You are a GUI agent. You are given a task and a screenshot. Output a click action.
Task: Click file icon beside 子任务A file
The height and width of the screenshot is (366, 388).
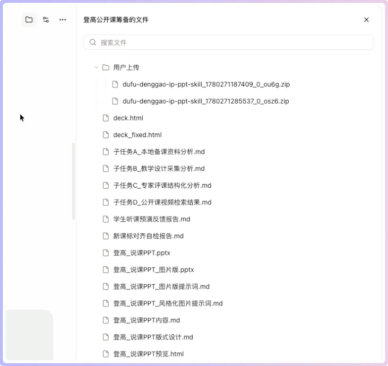tap(106, 151)
